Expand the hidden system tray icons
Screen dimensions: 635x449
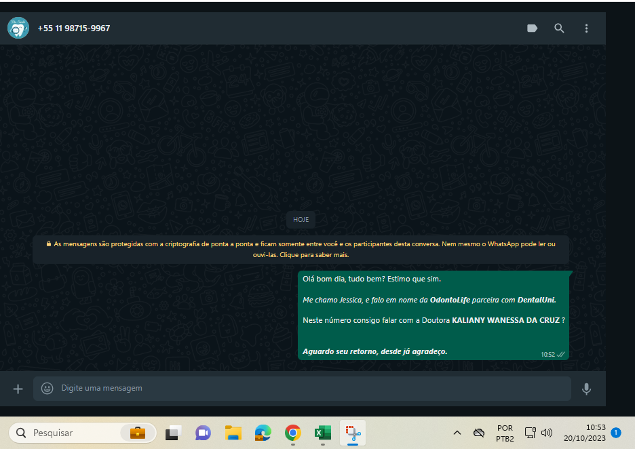coord(457,433)
